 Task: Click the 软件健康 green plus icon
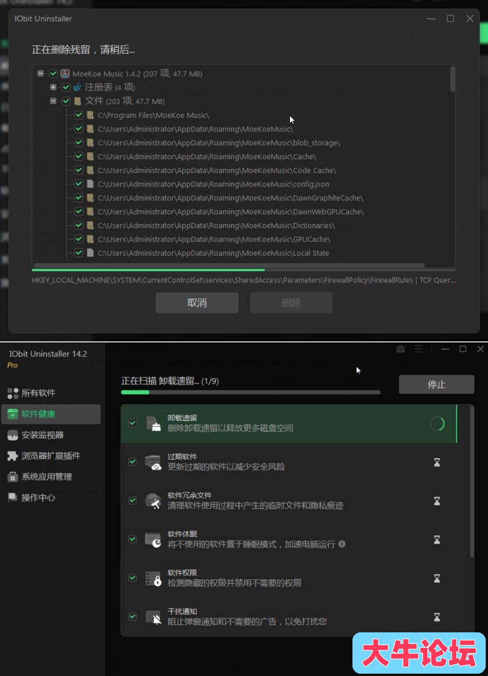pyautogui.click(x=13, y=414)
